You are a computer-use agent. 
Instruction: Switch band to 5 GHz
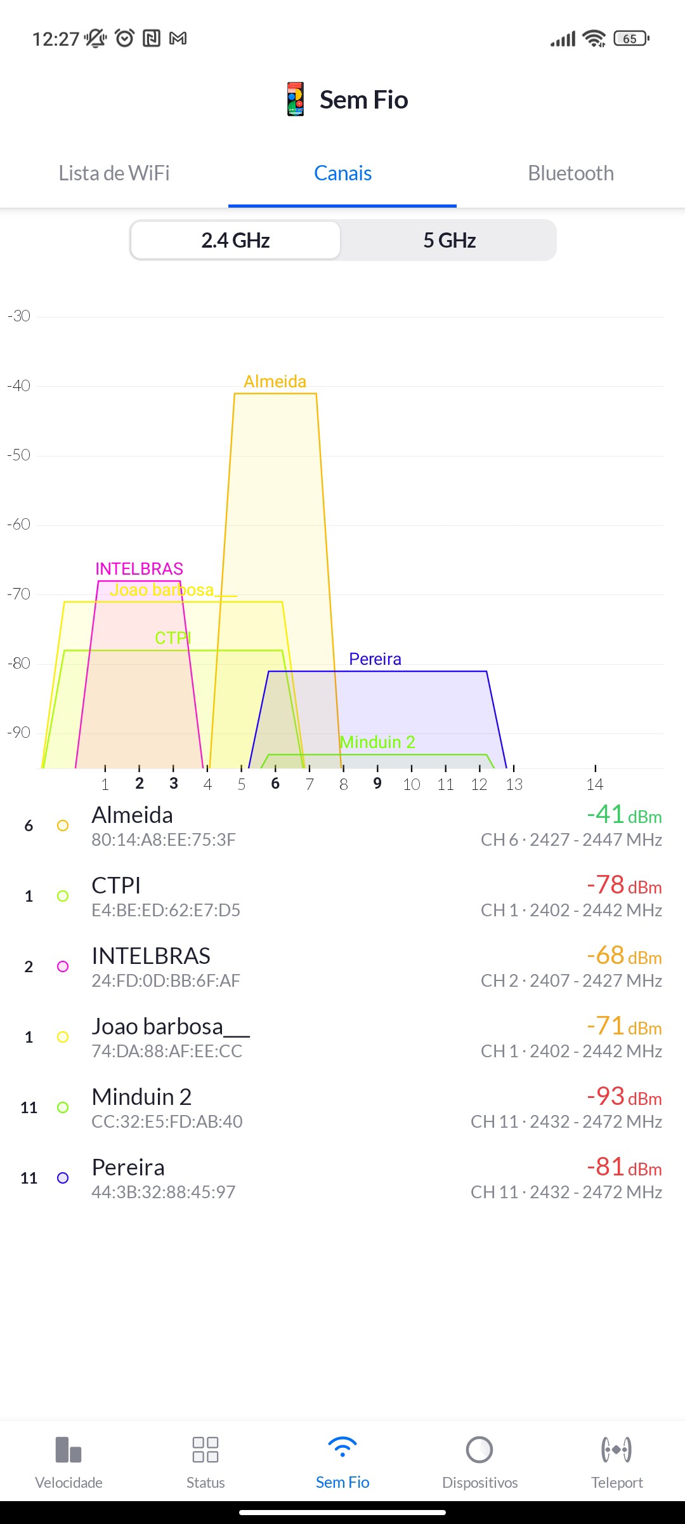tap(449, 241)
